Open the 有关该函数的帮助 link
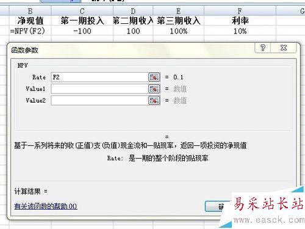Viewport: 305px width, 229px height. click(46, 206)
